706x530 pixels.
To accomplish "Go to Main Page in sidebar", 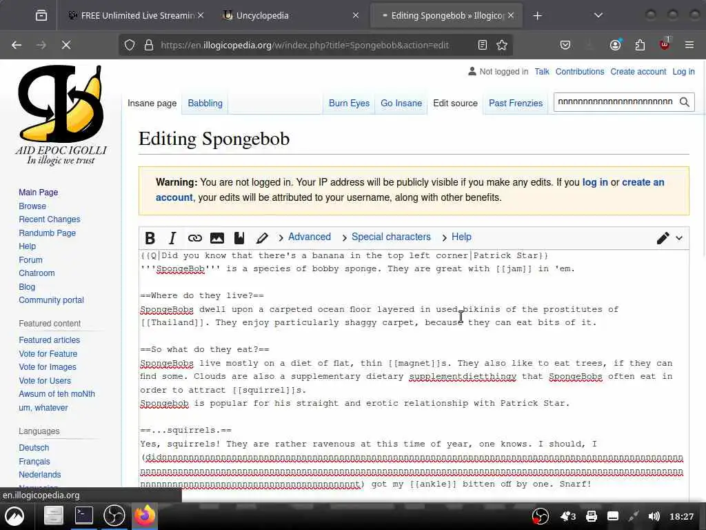I will click(x=39, y=193).
